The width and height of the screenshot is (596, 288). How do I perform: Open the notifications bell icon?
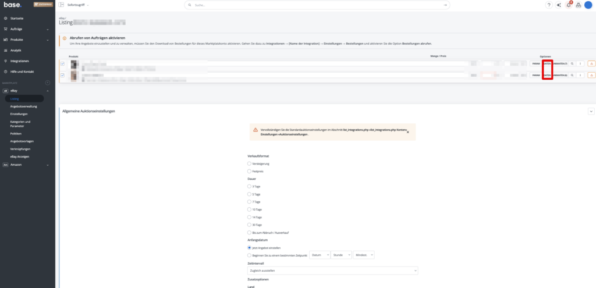(x=569, y=5)
